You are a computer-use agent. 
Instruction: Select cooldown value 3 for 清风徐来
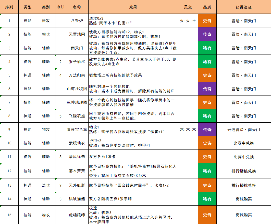click(60, 157)
